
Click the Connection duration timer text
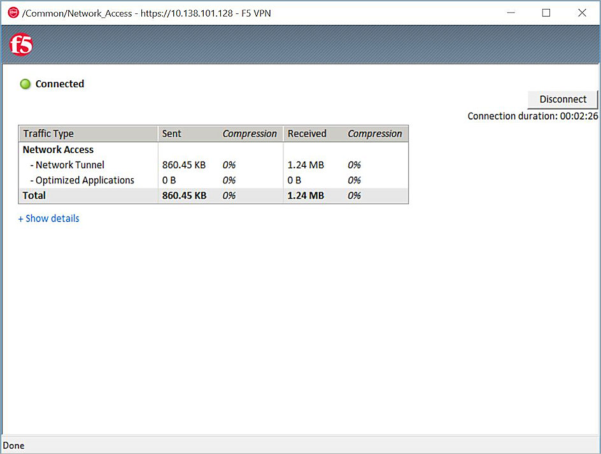[532, 116]
